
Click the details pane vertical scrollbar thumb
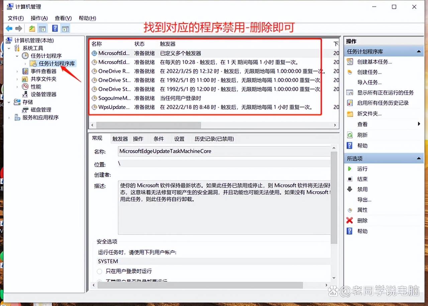pyautogui.click(x=334, y=197)
